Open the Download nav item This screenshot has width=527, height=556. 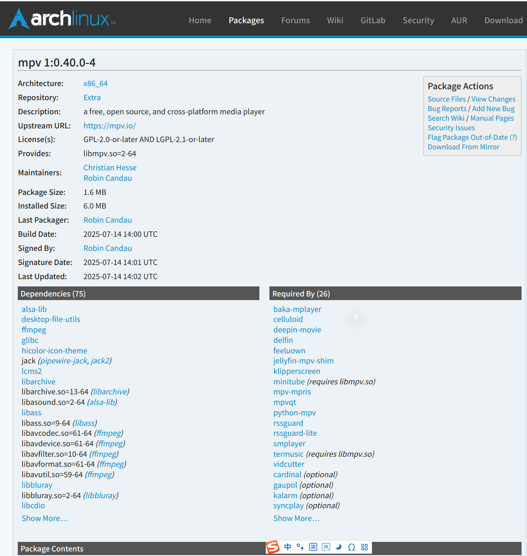(x=504, y=20)
